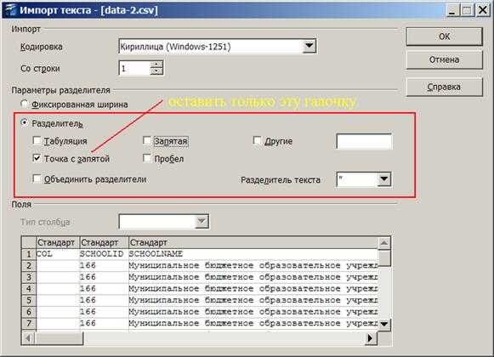Click the OK button
This screenshot has width=494, height=357.
[x=444, y=37]
